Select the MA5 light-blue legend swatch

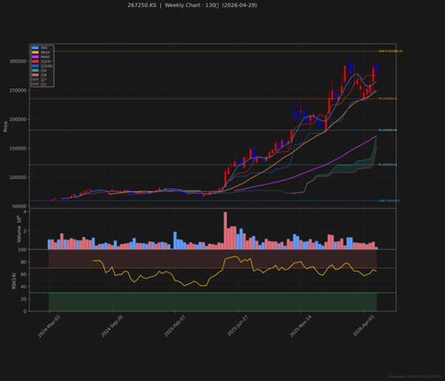36,48
